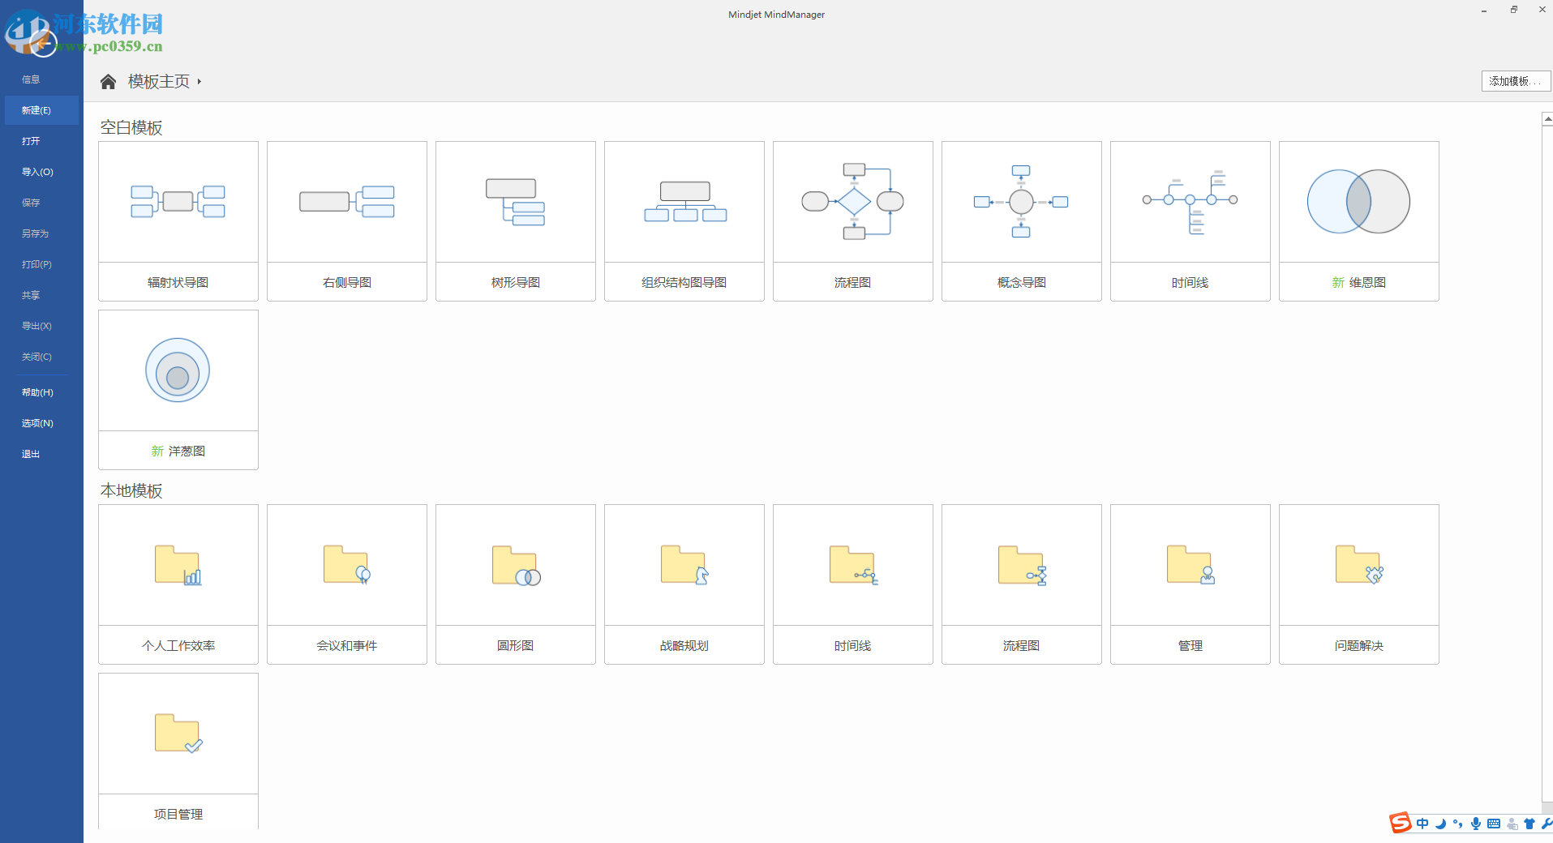Open 选项(N) from the sidebar
The image size is (1553, 843).
[x=36, y=422]
